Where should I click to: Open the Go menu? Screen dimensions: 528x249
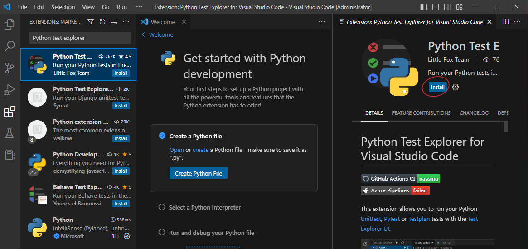(x=106, y=7)
